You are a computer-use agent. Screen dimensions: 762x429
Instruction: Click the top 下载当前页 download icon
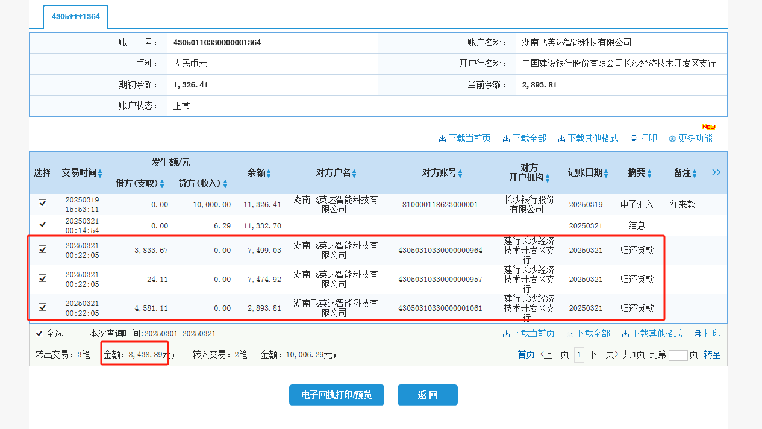click(x=442, y=139)
